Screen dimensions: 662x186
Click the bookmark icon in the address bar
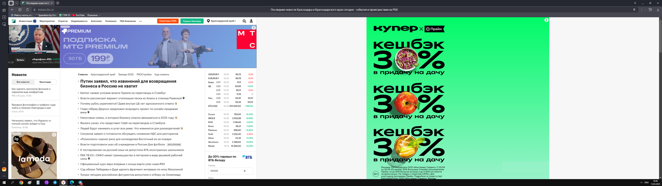coord(634,10)
